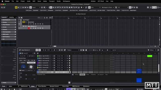Open the Workspaces menu
Screen dimensions: 161x90
coord(66,1)
